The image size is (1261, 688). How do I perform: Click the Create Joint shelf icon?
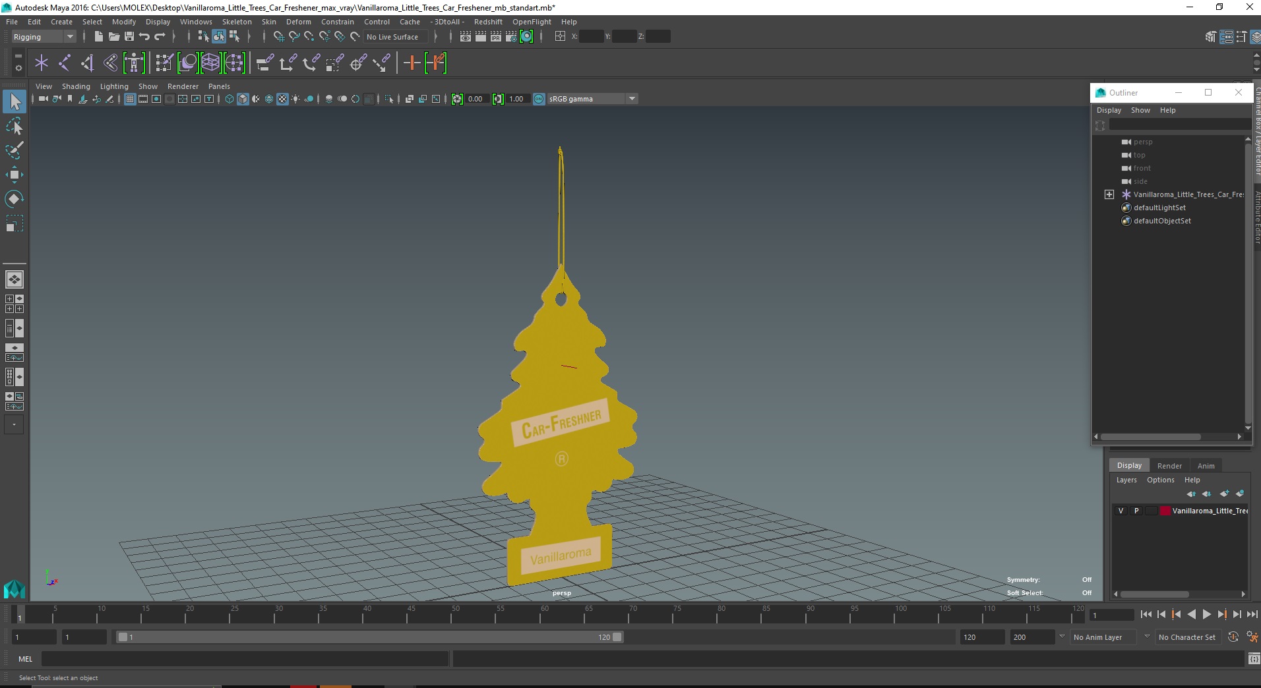click(x=65, y=63)
